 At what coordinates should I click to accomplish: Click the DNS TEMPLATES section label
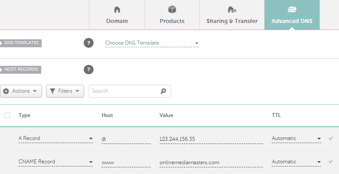coord(21,43)
